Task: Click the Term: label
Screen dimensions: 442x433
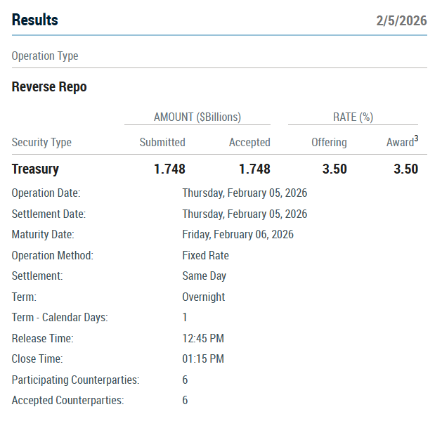Action: (24, 297)
